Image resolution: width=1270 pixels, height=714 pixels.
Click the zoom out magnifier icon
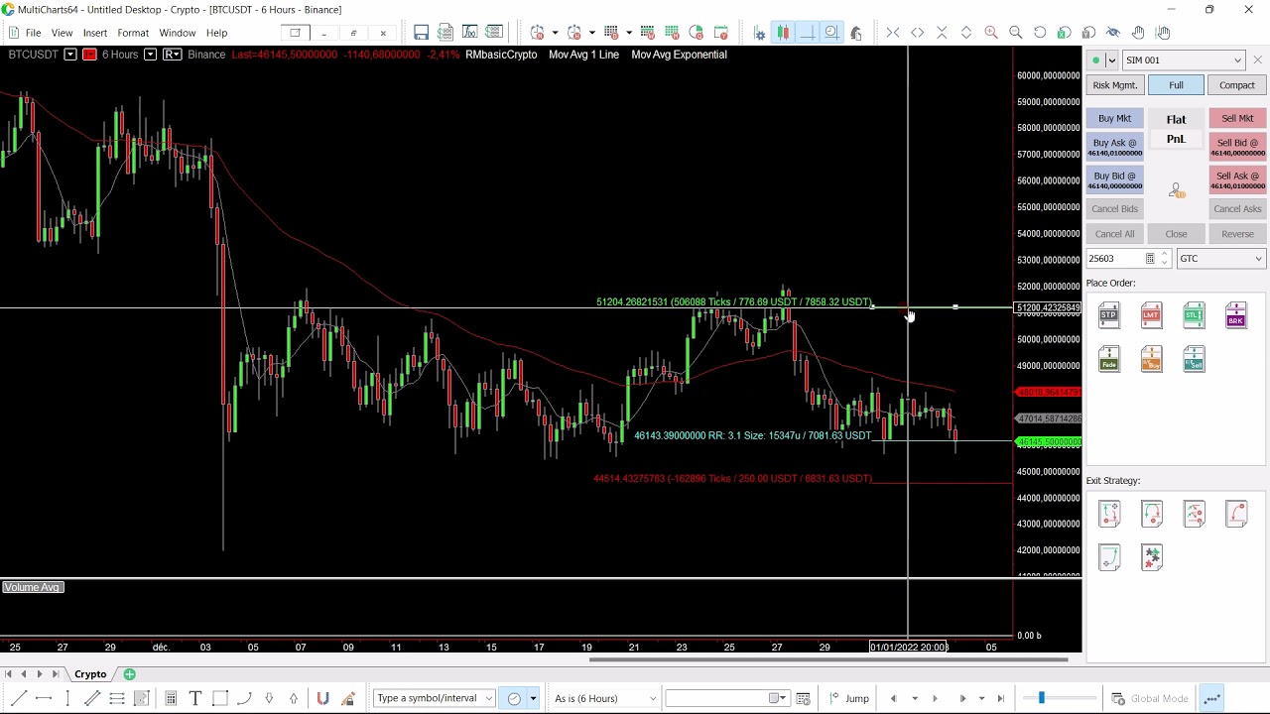[x=1015, y=33]
